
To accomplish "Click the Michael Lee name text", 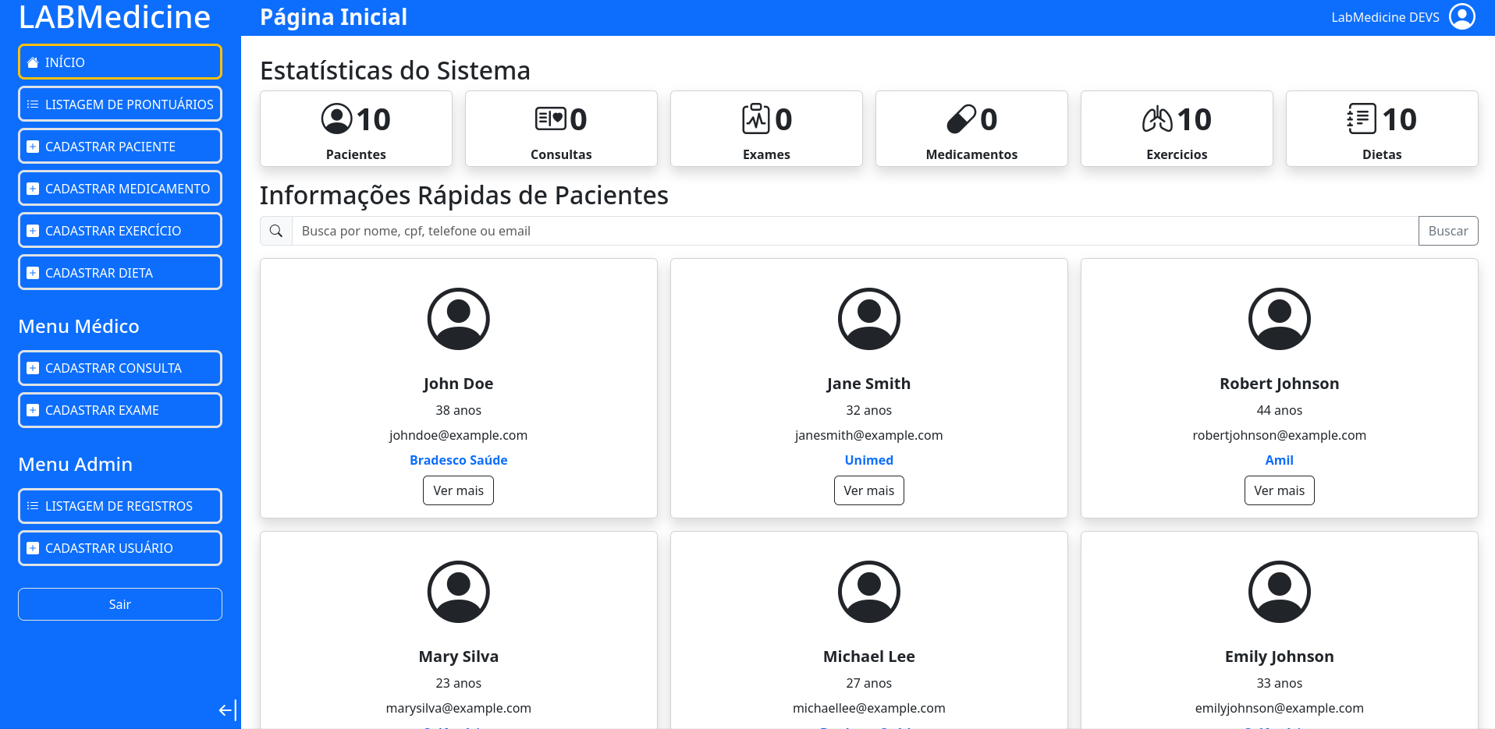I will [x=869, y=656].
